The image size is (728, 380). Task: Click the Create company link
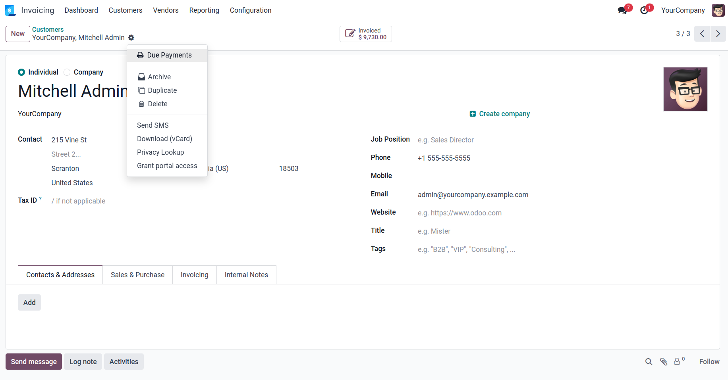(500, 114)
